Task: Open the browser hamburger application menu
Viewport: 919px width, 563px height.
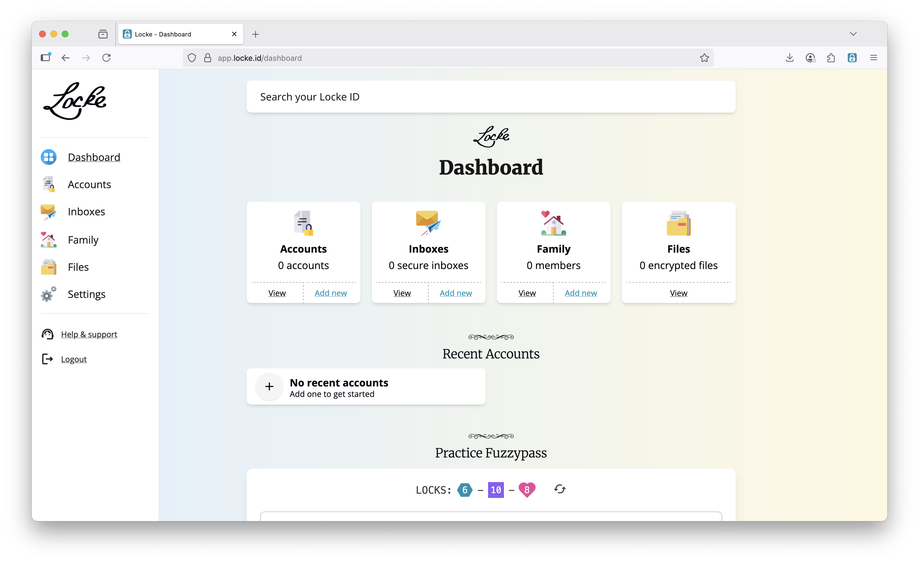Action: [873, 58]
